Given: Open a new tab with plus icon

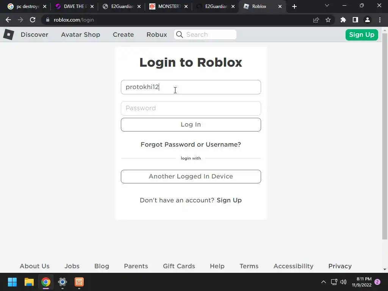Looking at the screenshot, I should click(x=294, y=6).
